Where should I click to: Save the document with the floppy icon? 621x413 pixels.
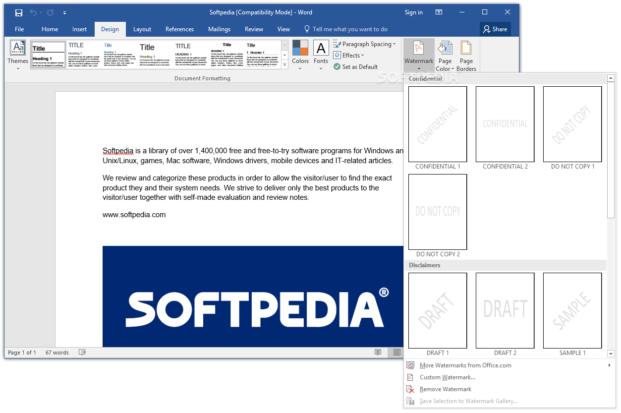pyautogui.click(x=19, y=12)
